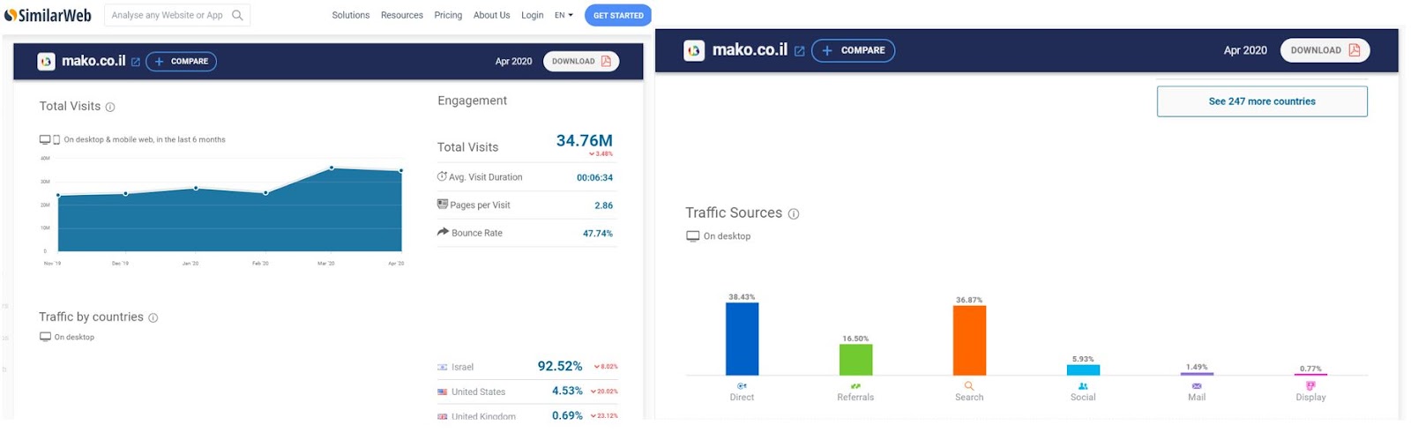Click the GET STARTED button
The image size is (1411, 440).
(618, 15)
